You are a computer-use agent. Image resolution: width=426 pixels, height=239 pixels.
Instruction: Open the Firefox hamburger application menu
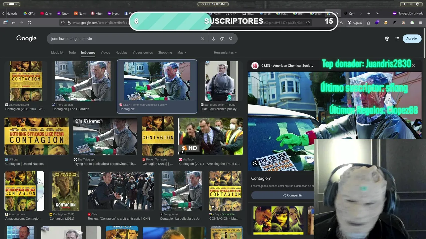(421, 23)
